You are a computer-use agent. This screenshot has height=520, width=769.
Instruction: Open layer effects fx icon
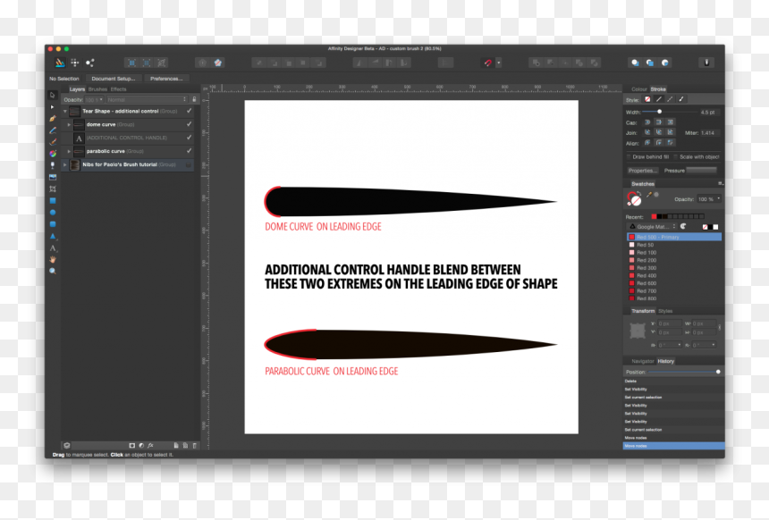click(x=150, y=446)
